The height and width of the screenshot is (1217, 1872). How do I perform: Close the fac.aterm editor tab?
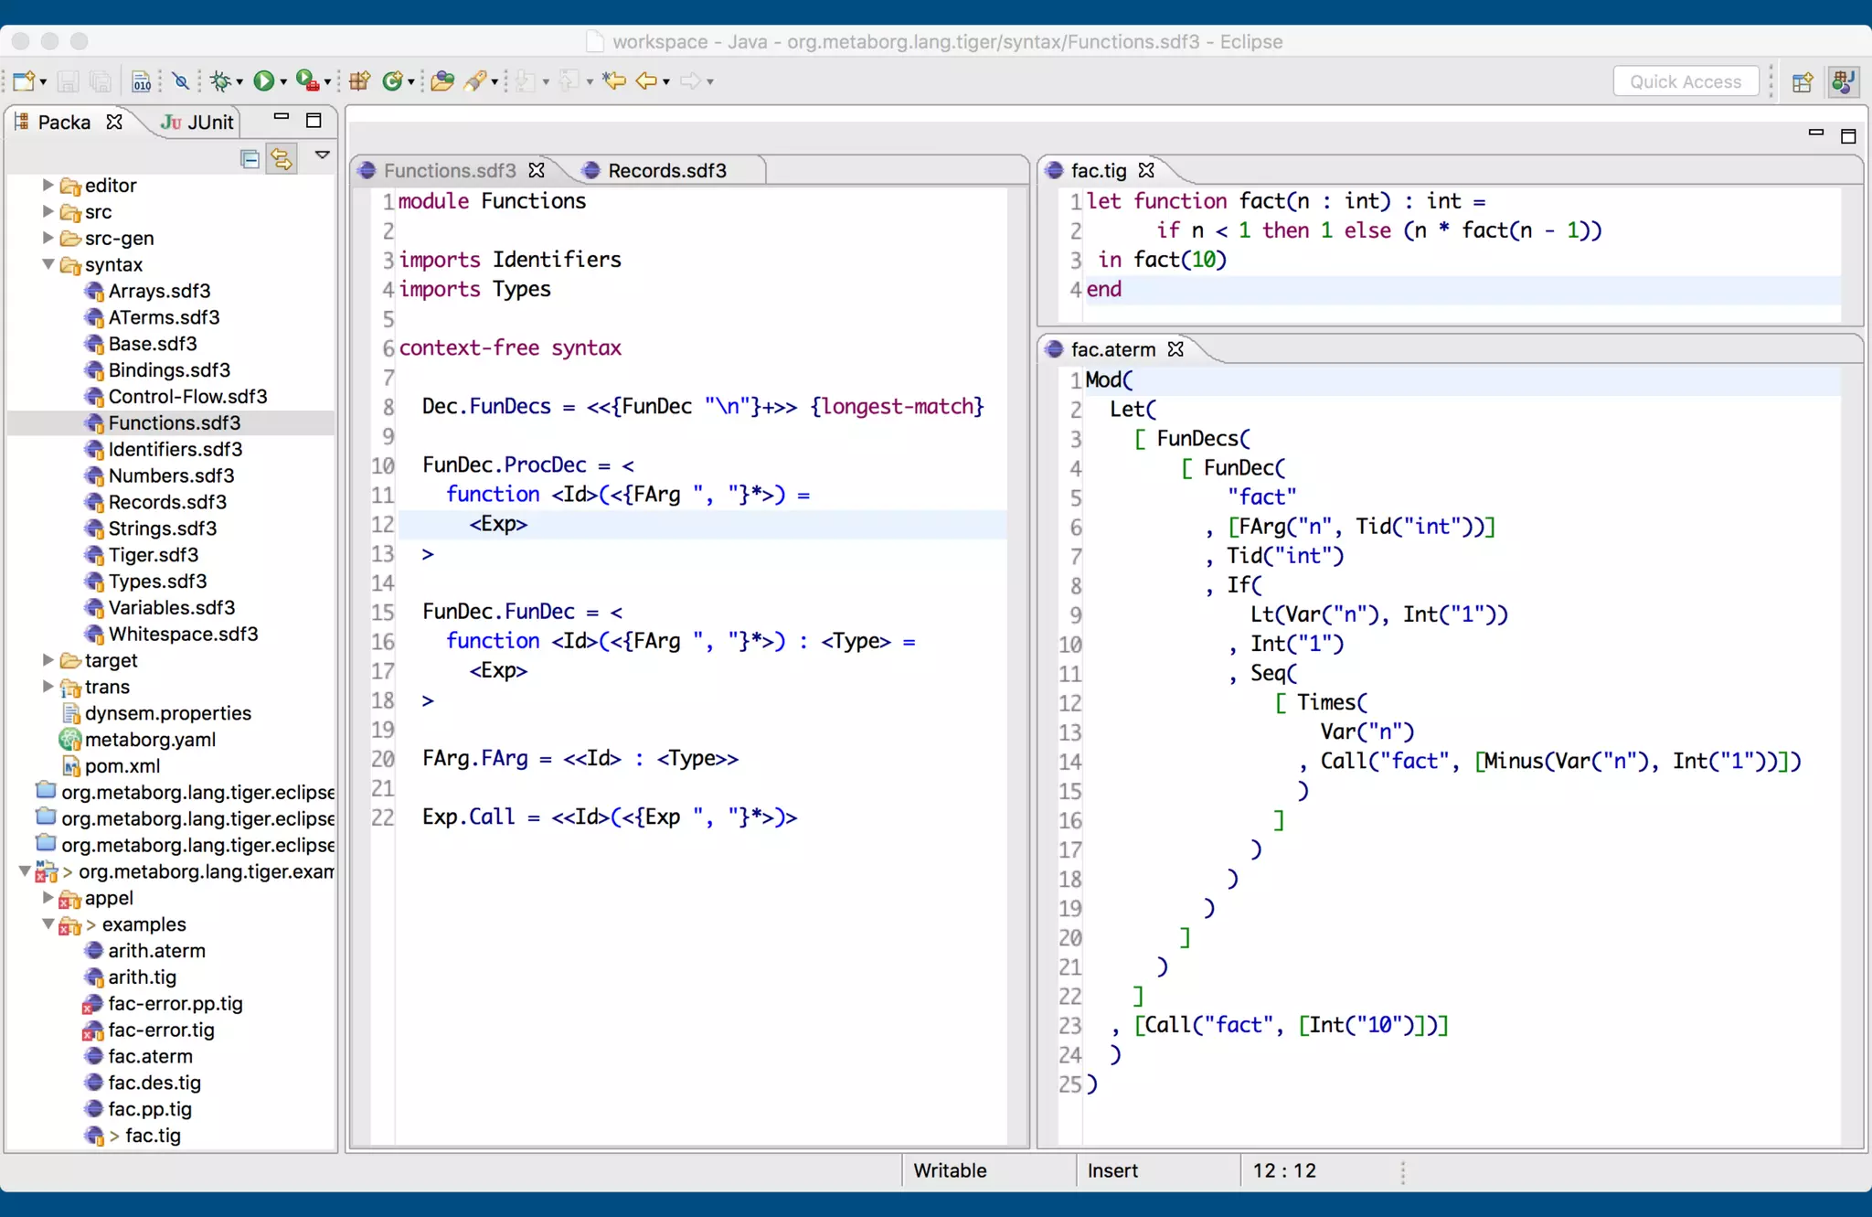click(x=1175, y=349)
